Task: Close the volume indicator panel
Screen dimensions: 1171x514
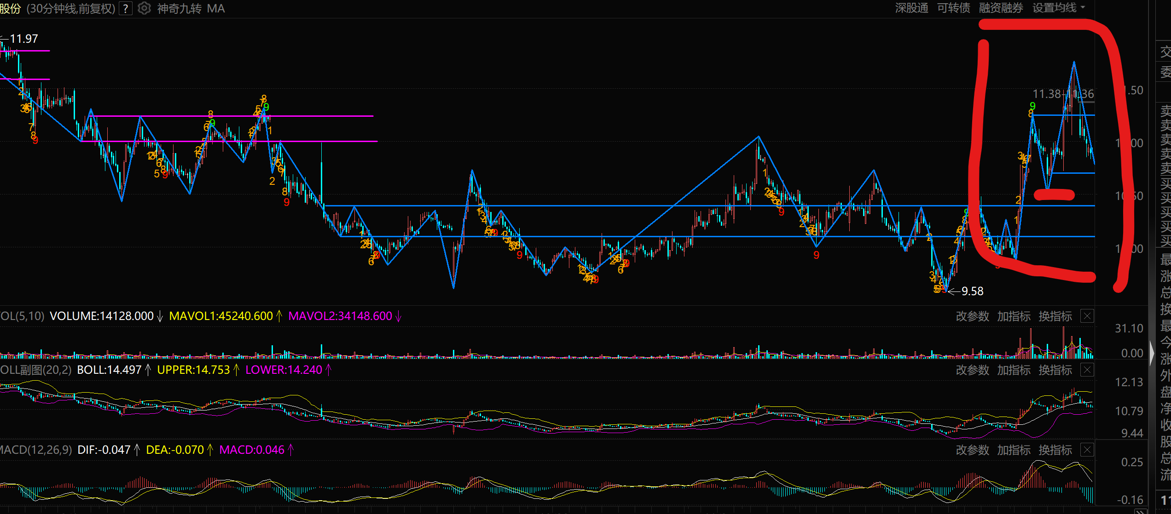Action: [1087, 316]
